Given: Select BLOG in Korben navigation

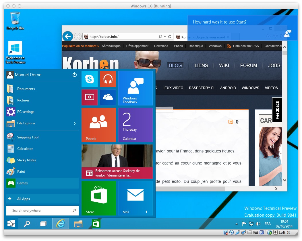Looking at the screenshot, I should (175, 65).
